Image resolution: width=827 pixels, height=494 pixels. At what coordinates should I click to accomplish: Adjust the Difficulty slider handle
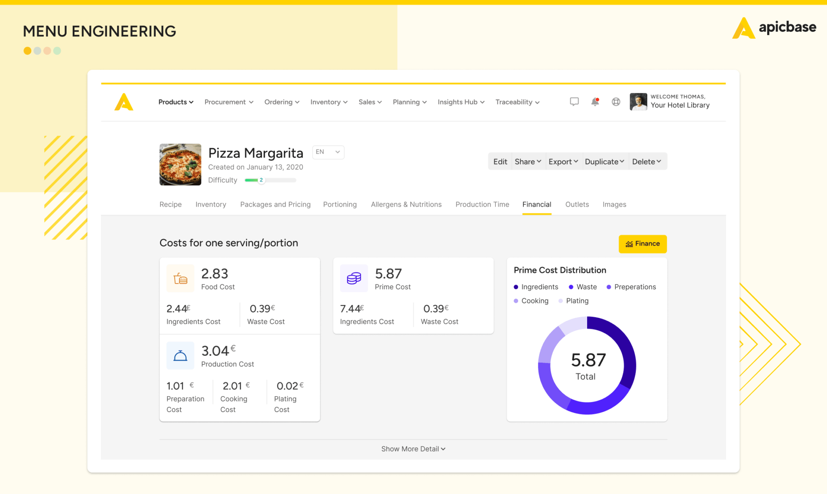261,180
